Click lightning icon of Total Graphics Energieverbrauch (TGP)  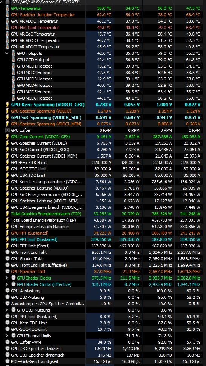coord(8,213)
